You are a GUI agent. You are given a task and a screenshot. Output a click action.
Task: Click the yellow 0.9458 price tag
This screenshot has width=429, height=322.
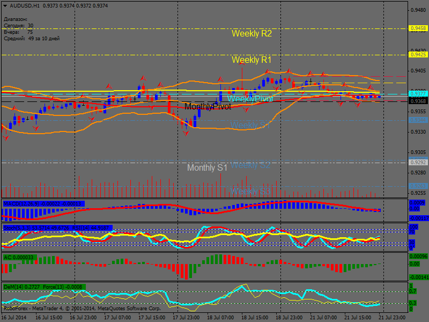pyautogui.click(x=418, y=28)
